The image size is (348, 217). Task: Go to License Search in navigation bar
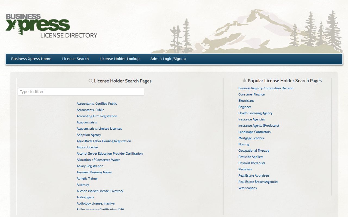75,59
